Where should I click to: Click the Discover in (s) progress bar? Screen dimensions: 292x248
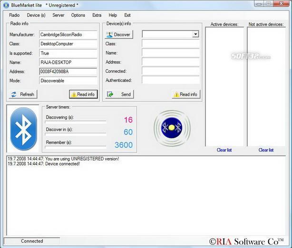point(76,134)
